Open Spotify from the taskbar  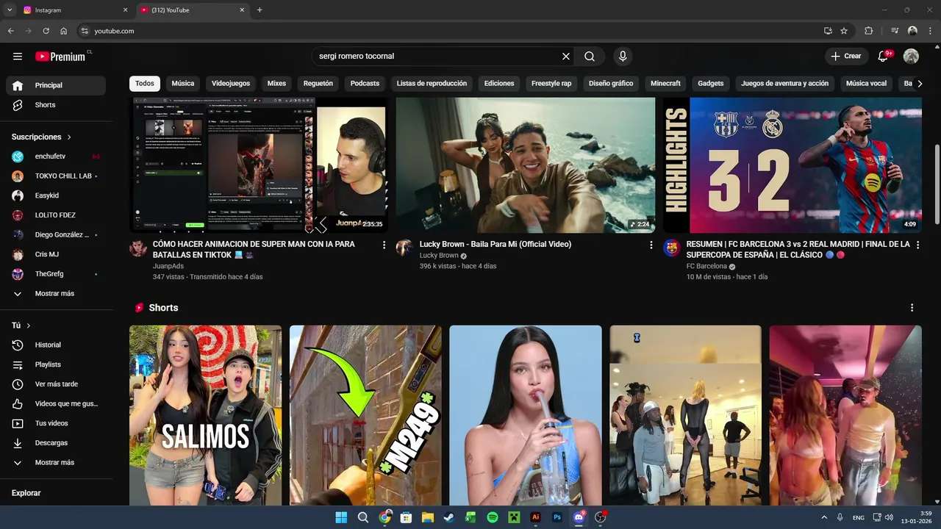[x=493, y=517]
